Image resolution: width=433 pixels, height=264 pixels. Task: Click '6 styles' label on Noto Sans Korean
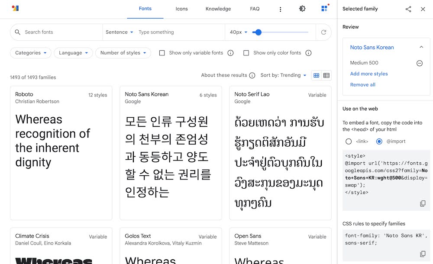click(208, 95)
